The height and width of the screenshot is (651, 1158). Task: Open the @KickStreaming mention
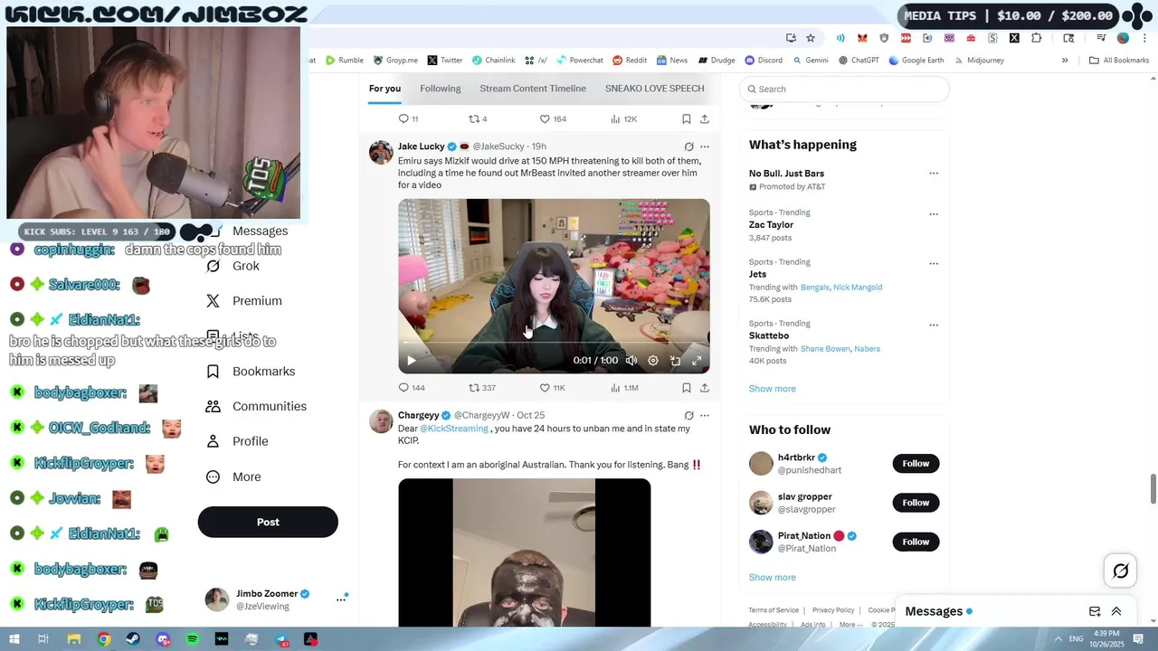click(454, 429)
